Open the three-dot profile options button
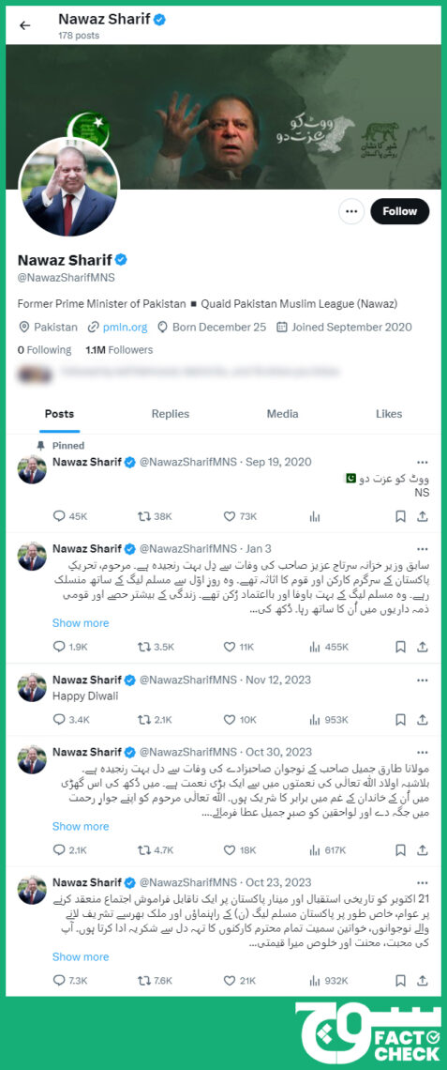 click(350, 211)
